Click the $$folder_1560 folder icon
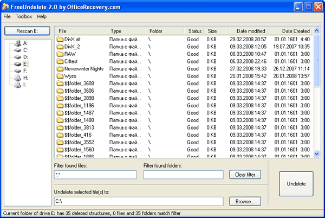Screen dimensions: 325x218 click(60, 150)
